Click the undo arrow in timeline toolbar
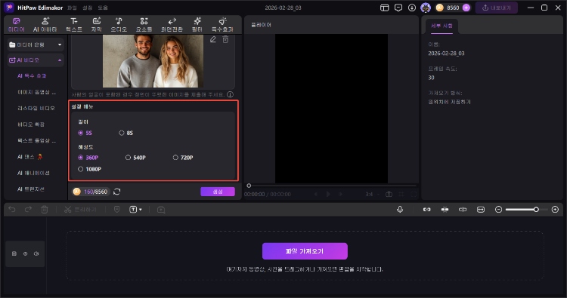Screen dimensions: 567x298 tap(12, 209)
